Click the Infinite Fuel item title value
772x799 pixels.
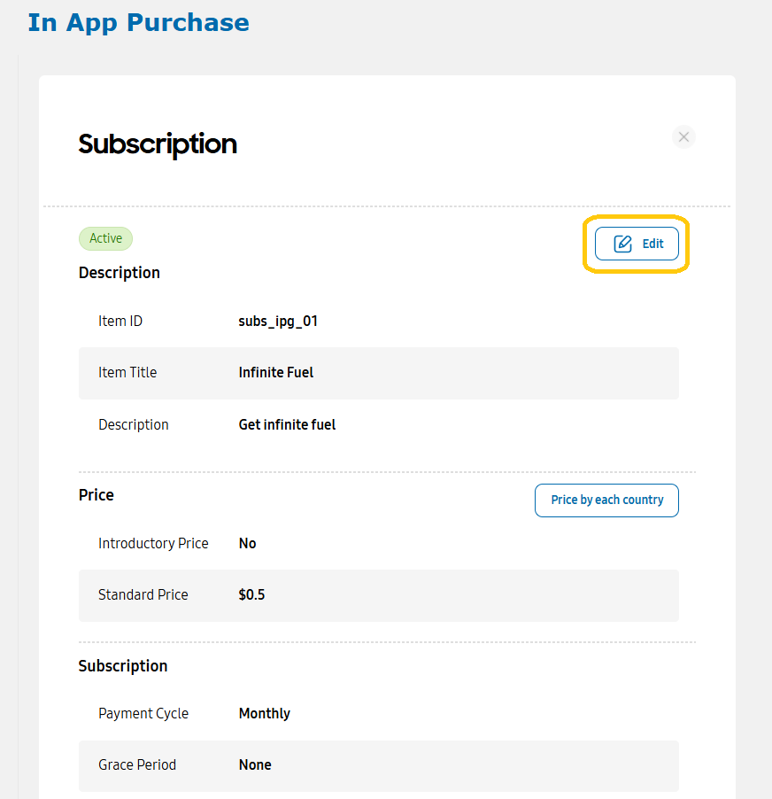(276, 373)
